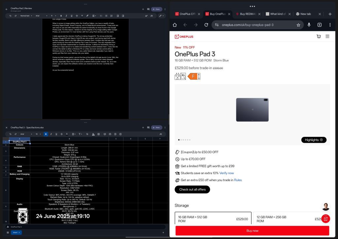Open the OnePlus shopping cart
The width and height of the screenshot is (338, 239).
click(x=319, y=37)
